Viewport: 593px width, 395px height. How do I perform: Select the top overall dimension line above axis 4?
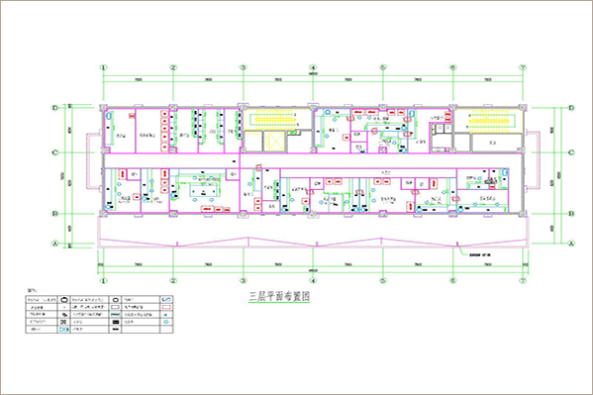[313, 75]
